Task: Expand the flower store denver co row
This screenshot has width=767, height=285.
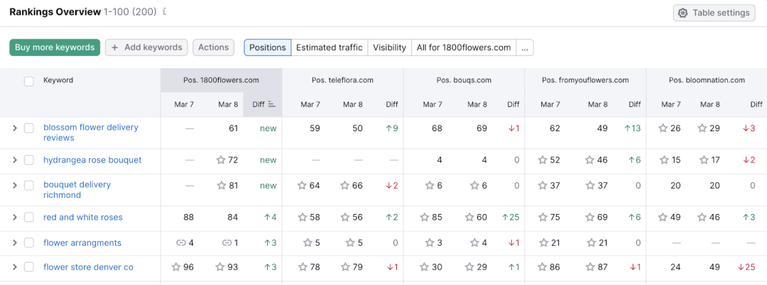Action: (x=15, y=267)
